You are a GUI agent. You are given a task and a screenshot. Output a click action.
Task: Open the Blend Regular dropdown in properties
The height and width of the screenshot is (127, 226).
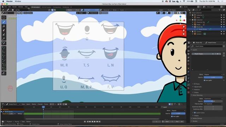(213, 74)
